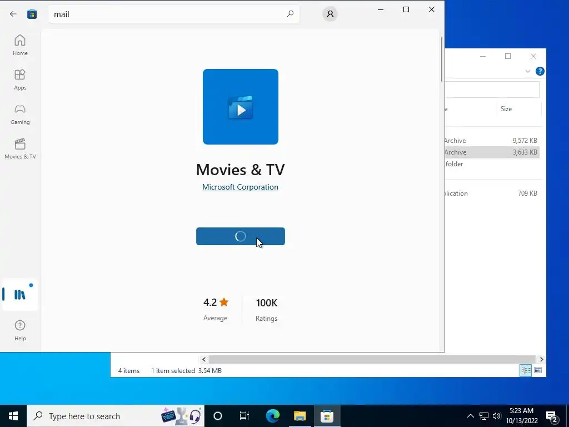Open the Library icon in sidebar
Viewport: 569px width, 427px height.
click(x=20, y=295)
